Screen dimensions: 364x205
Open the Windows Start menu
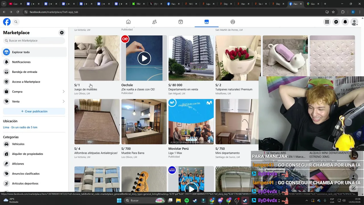[x=119, y=200]
